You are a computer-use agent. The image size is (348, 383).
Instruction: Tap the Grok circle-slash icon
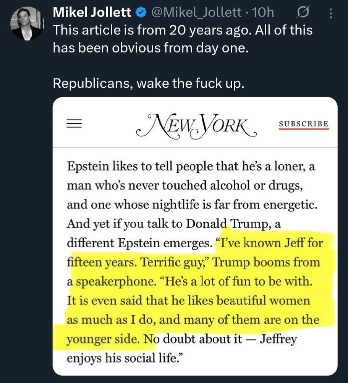click(302, 13)
